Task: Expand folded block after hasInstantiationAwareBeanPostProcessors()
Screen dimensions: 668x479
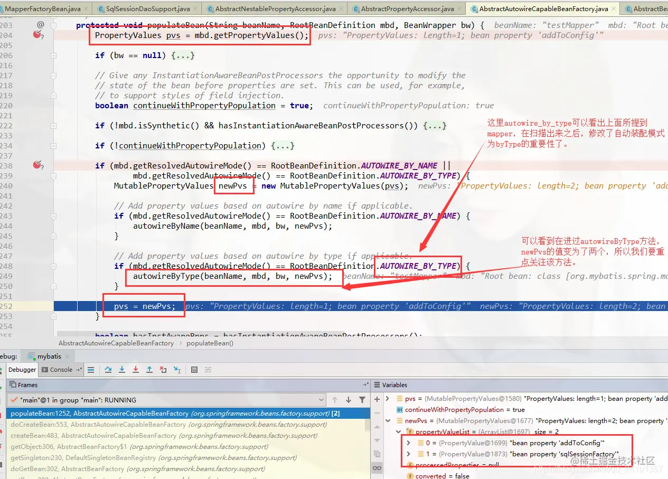Action: click(435, 125)
